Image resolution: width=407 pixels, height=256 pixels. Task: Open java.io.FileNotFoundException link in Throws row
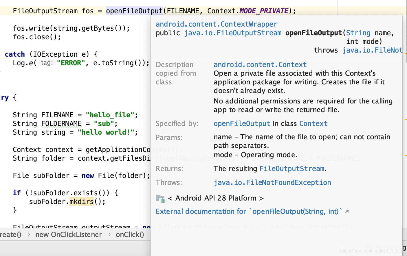[x=272, y=183]
